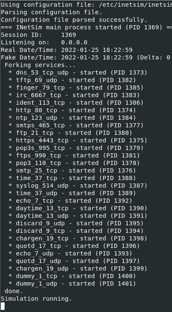Click the dns_53_tcp_udp service line
Screen dimensions: 172x312
point(78,72)
